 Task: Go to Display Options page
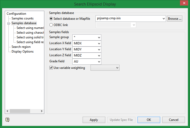[x=22, y=52]
